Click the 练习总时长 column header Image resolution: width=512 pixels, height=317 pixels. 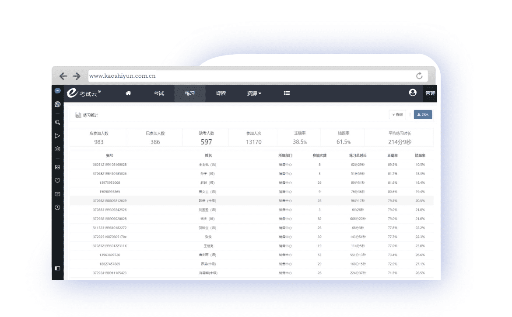click(358, 156)
